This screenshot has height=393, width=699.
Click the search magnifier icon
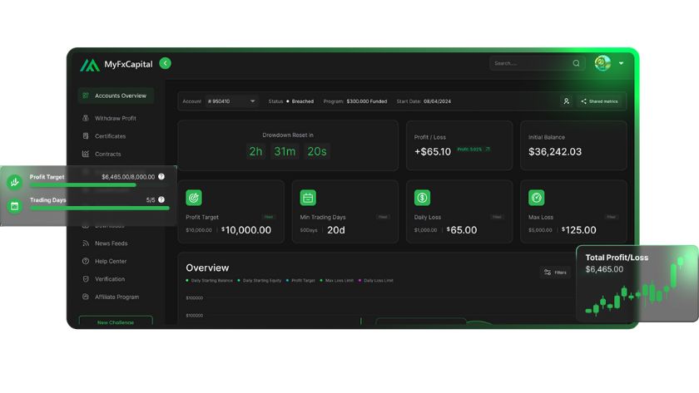point(576,64)
